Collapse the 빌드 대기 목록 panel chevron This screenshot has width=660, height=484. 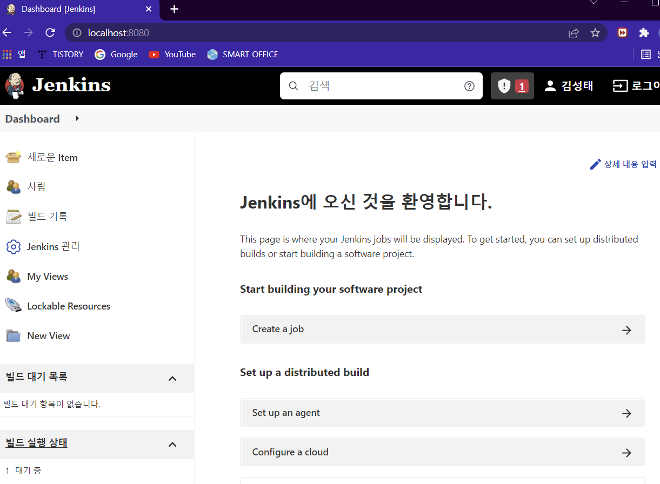[x=172, y=378]
